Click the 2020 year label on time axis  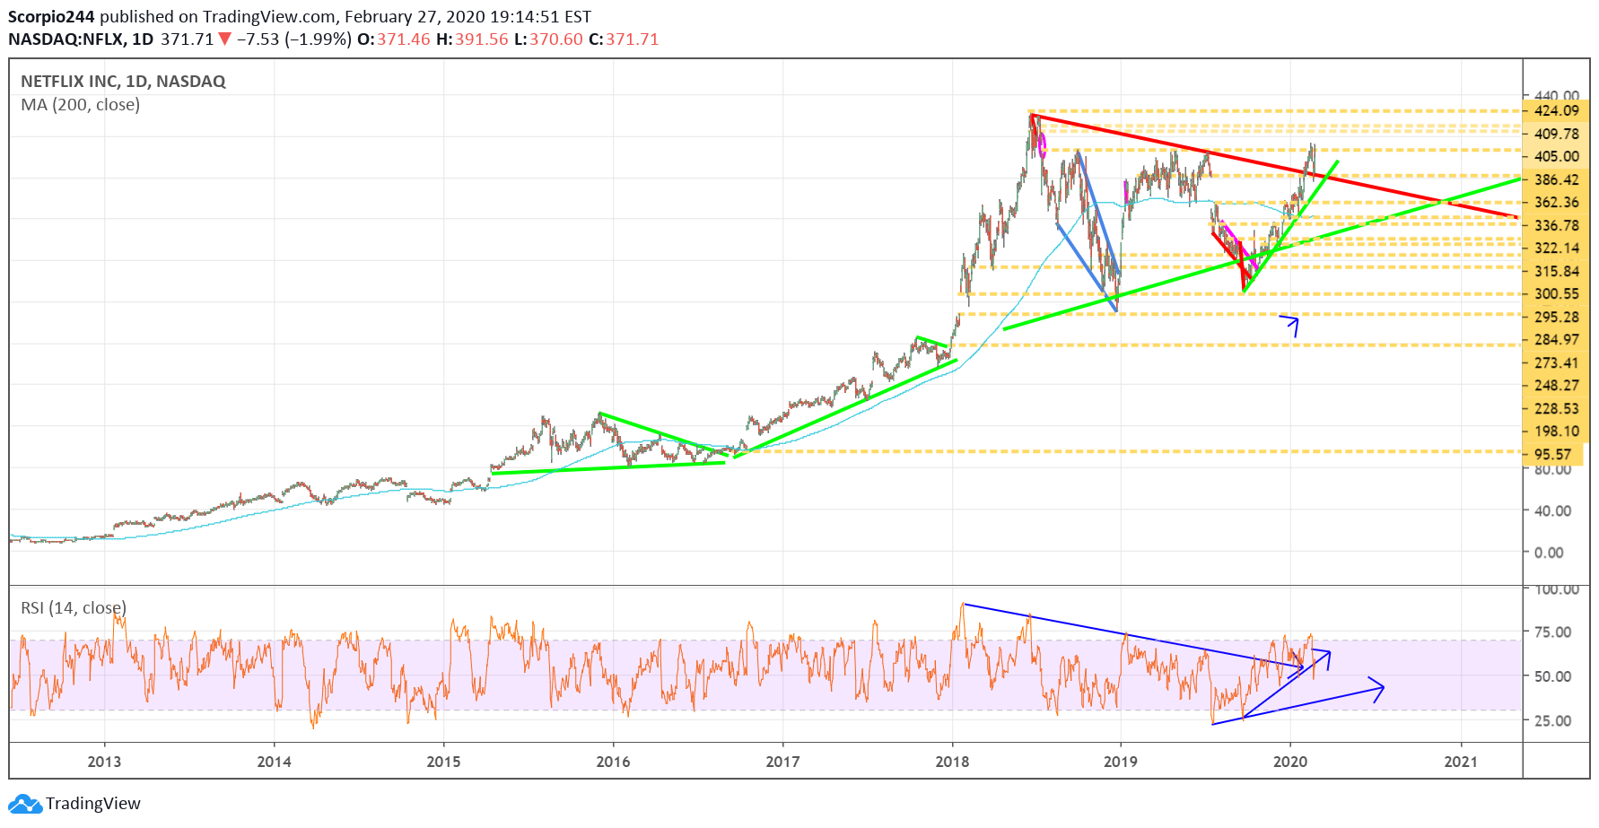[x=1290, y=762]
